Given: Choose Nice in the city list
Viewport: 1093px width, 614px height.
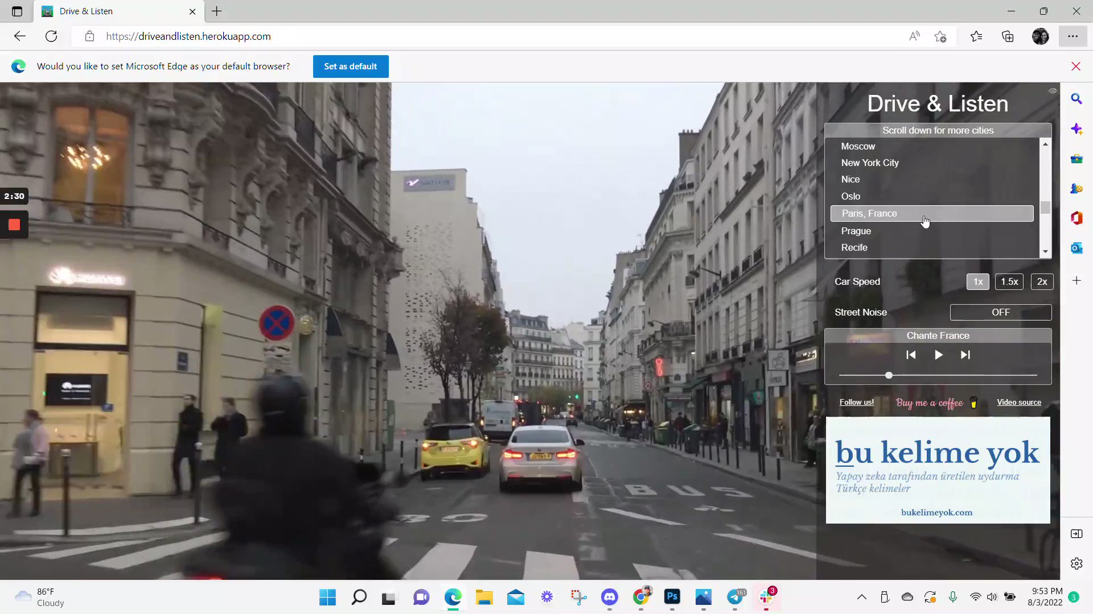Looking at the screenshot, I should tap(932, 179).
